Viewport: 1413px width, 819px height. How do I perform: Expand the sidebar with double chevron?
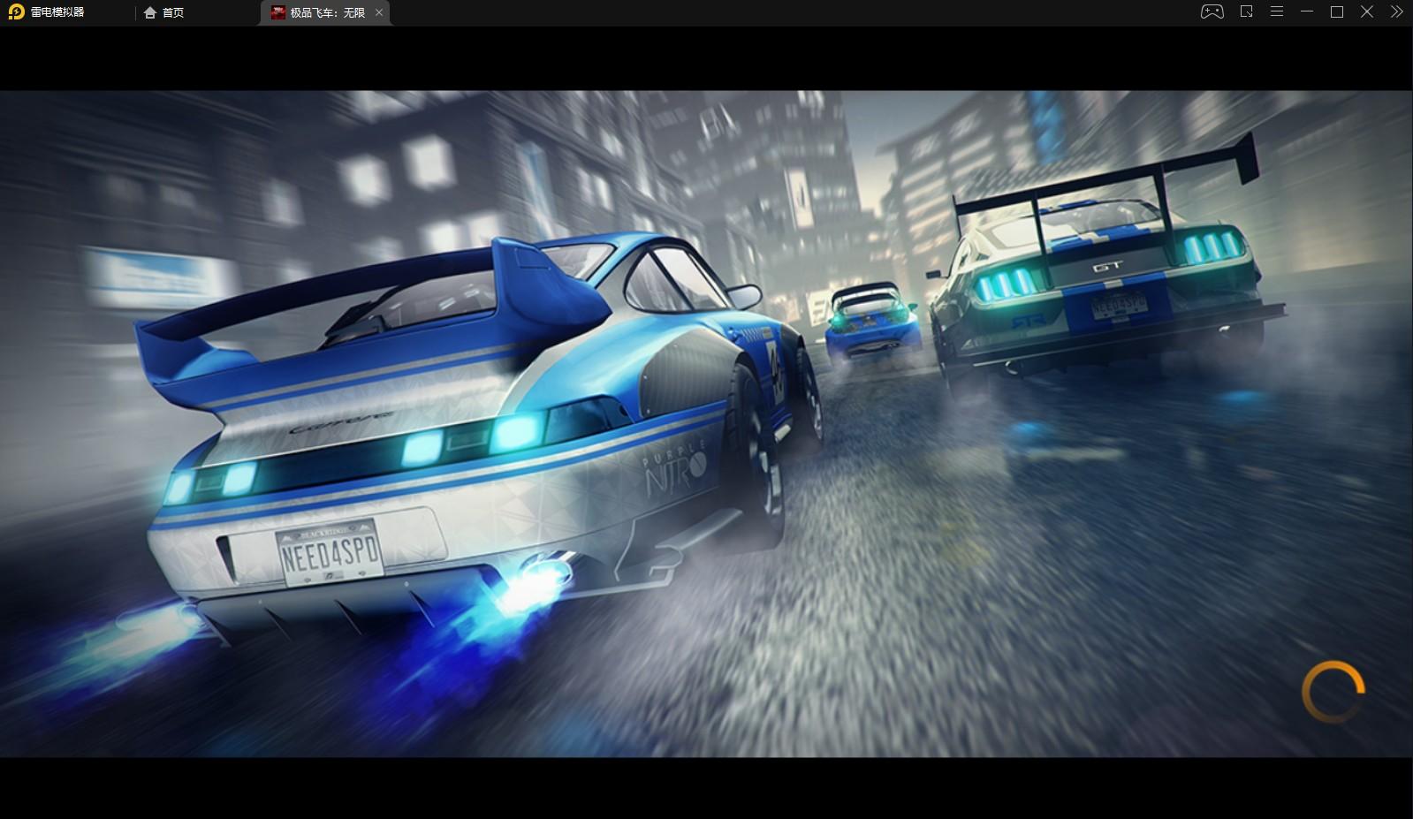[x=1396, y=12]
